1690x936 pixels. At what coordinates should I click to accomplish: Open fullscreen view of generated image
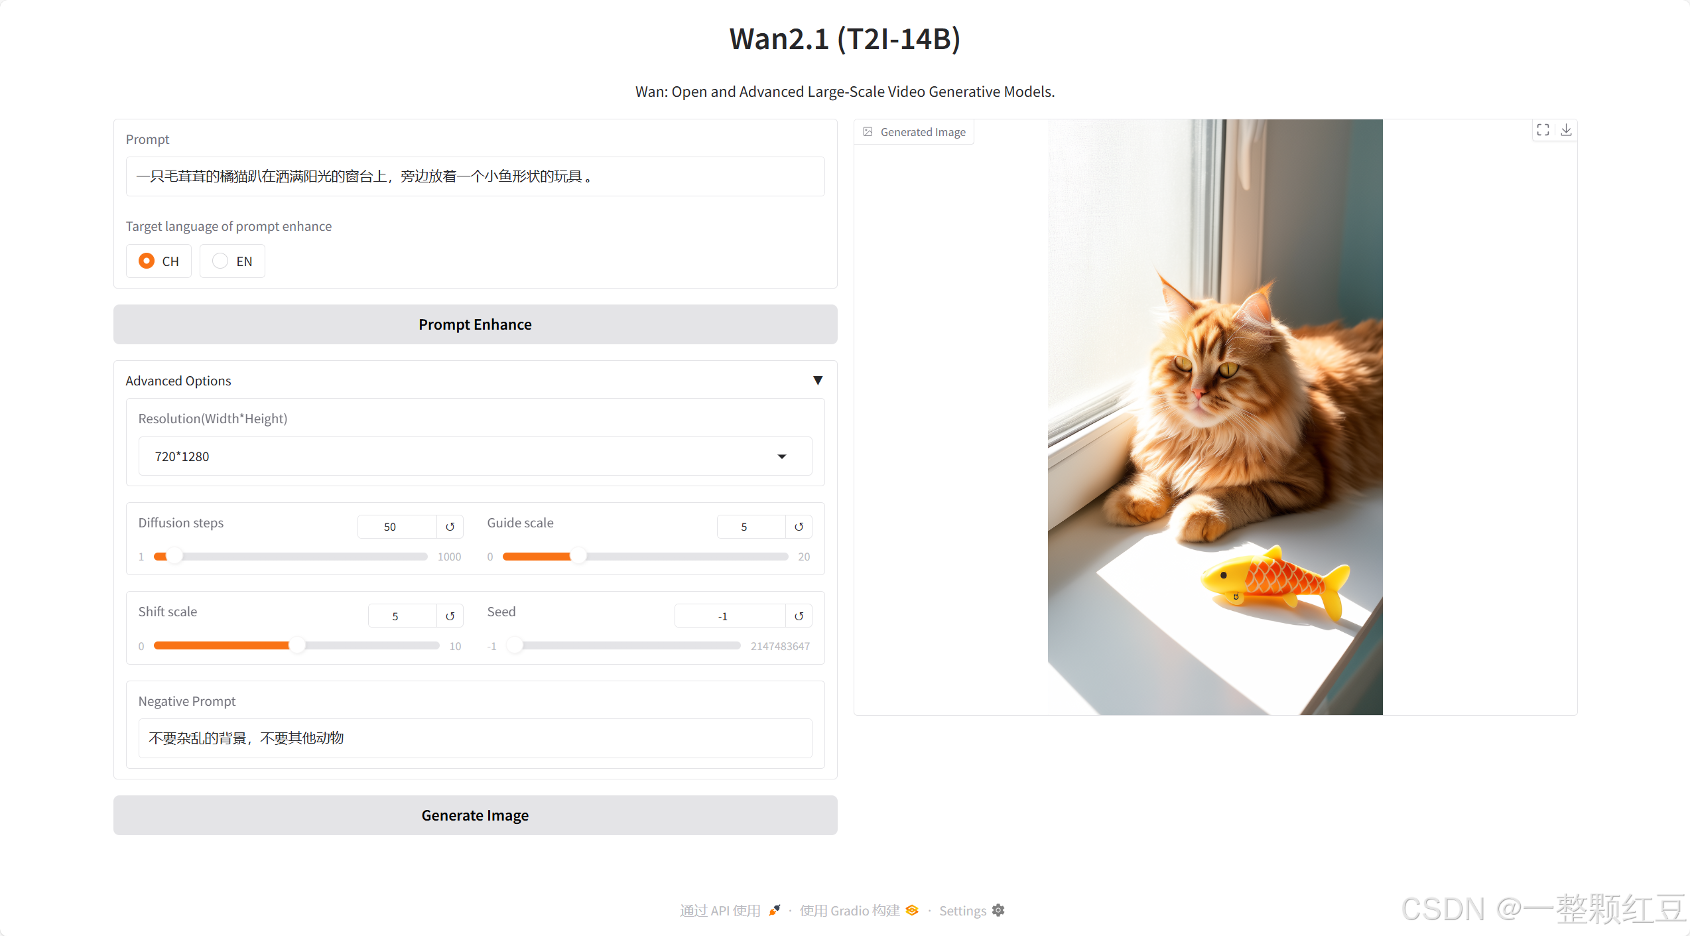pyautogui.click(x=1543, y=130)
